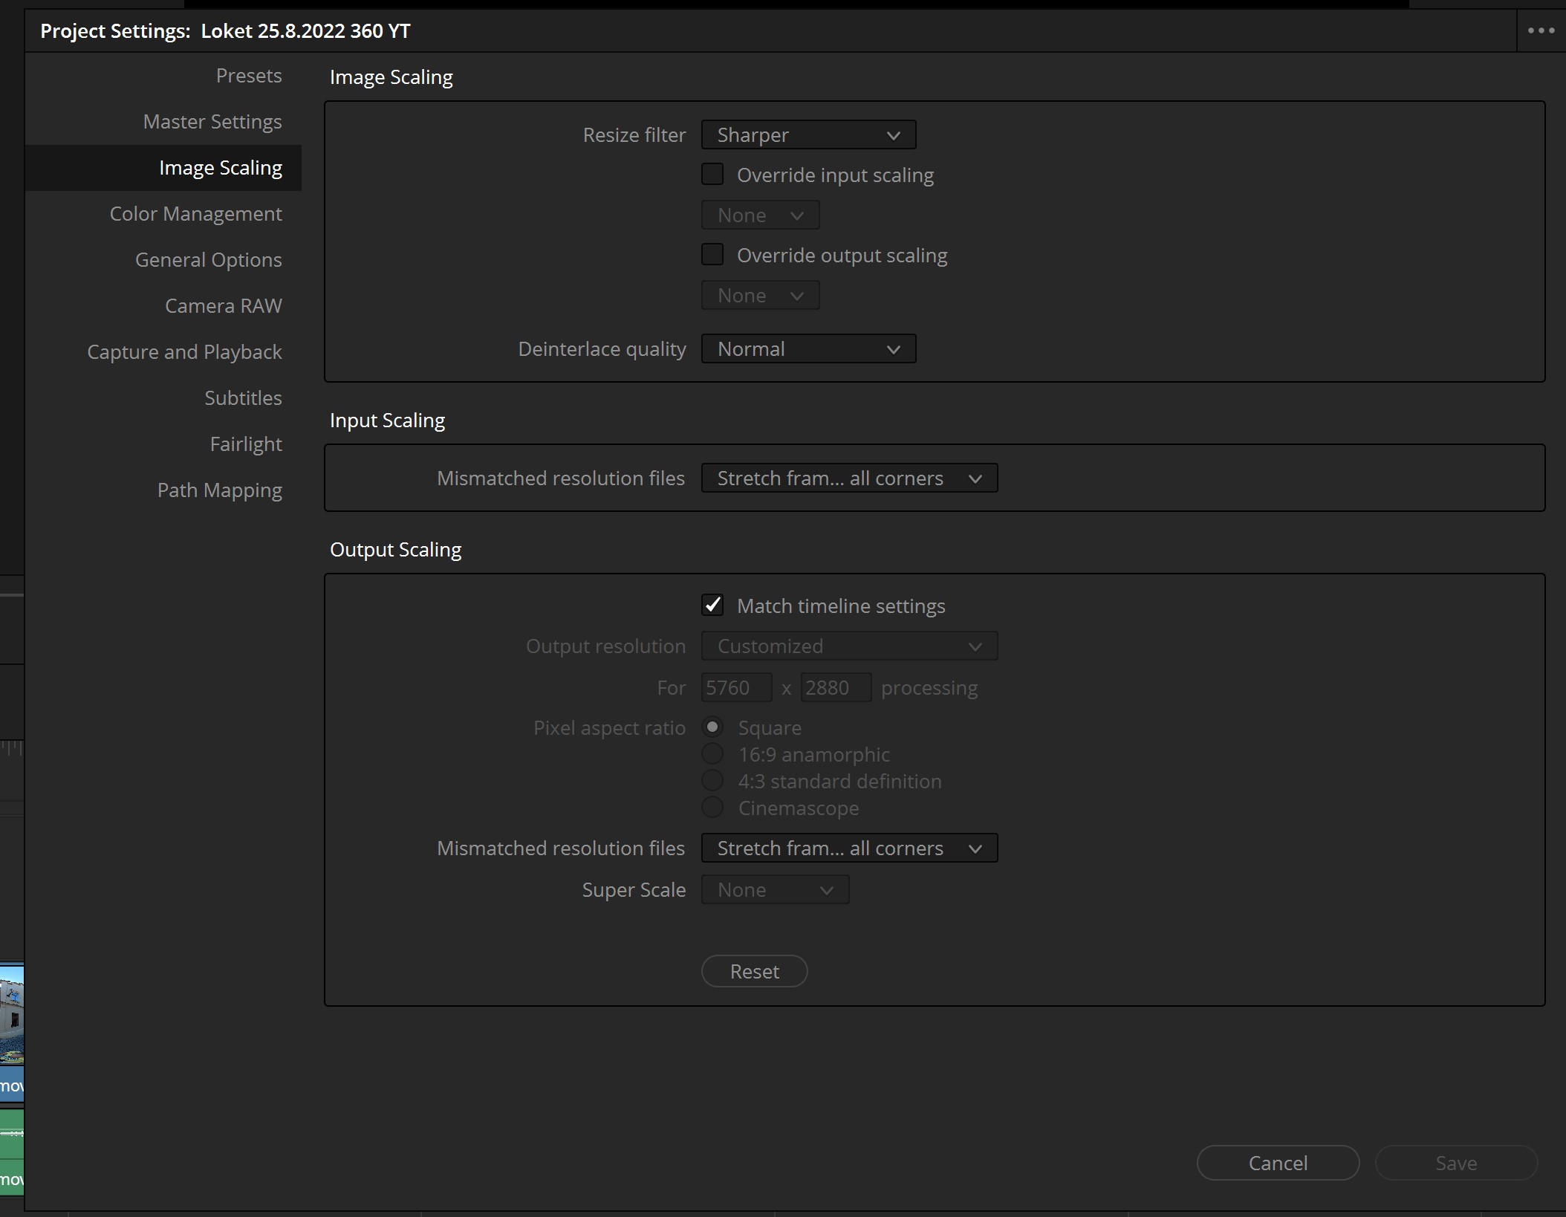Switch to Camera RAW settings
This screenshot has width=1566, height=1217.
(224, 306)
